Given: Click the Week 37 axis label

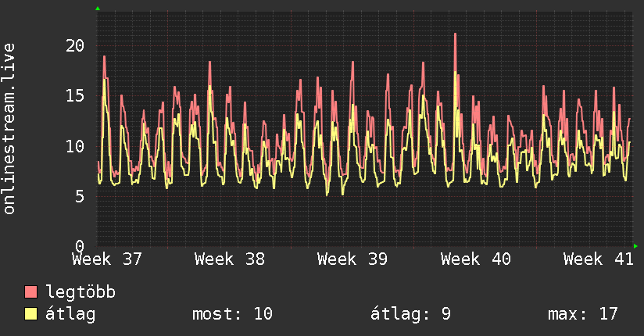Looking at the screenshot, I should coord(107,259).
